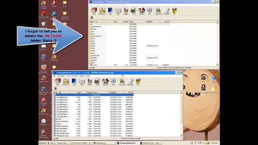
Task: Sort by the Type column in the minecraft.jar window
Action: (x=137, y=21)
